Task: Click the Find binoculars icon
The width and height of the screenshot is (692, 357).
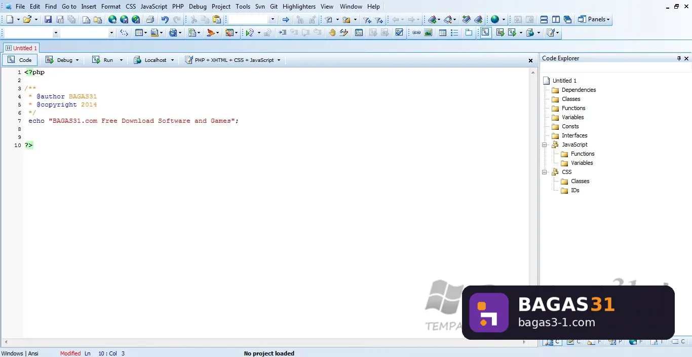Action: pyautogui.click(x=300, y=20)
